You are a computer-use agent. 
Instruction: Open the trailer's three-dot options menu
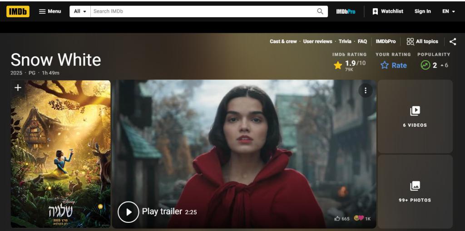point(366,90)
